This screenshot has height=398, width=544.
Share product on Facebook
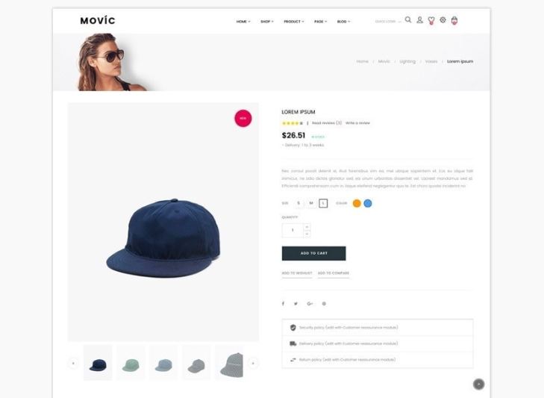click(283, 303)
